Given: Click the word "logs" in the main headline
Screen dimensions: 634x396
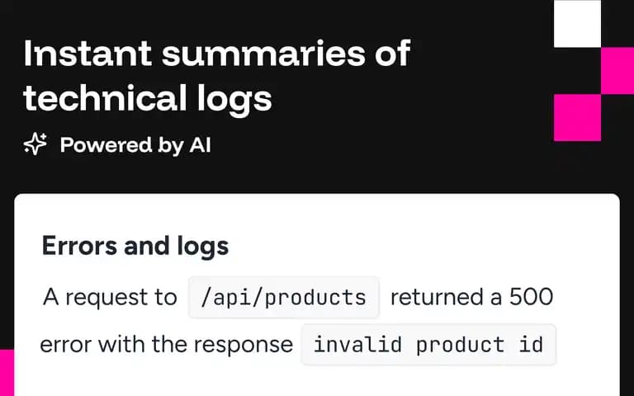Looking at the screenshot, I should (234, 99).
